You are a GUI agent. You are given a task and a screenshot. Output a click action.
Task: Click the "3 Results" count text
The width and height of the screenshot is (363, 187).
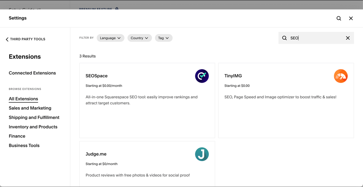88,56
